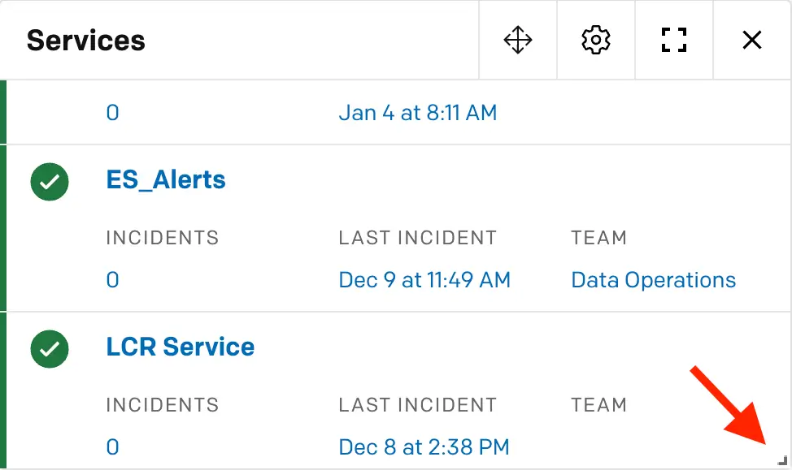Click the green checkmark beside ES_Alerts
The height and width of the screenshot is (470, 792).
coord(50,182)
